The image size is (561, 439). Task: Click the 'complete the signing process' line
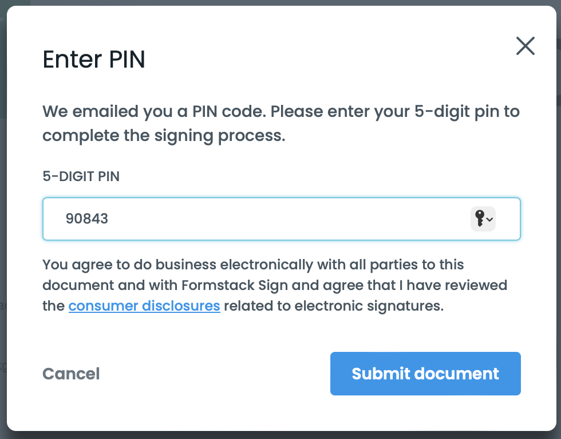pos(163,136)
